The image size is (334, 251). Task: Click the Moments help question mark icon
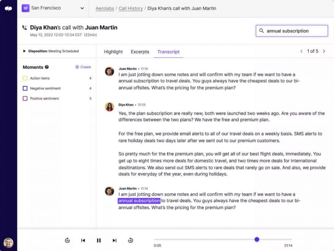(x=47, y=67)
